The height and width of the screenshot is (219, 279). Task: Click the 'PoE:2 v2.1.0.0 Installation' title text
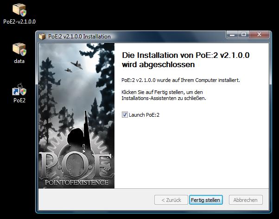[79, 37]
